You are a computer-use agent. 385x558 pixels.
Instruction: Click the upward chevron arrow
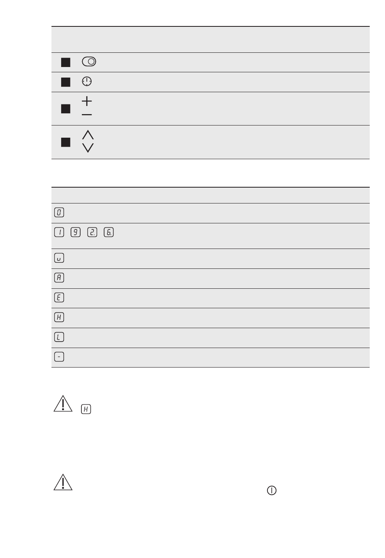click(88, 135)
